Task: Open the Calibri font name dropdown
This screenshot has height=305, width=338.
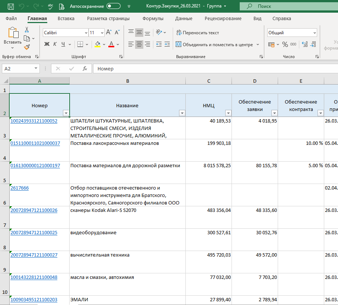Action: click(86, 33)
